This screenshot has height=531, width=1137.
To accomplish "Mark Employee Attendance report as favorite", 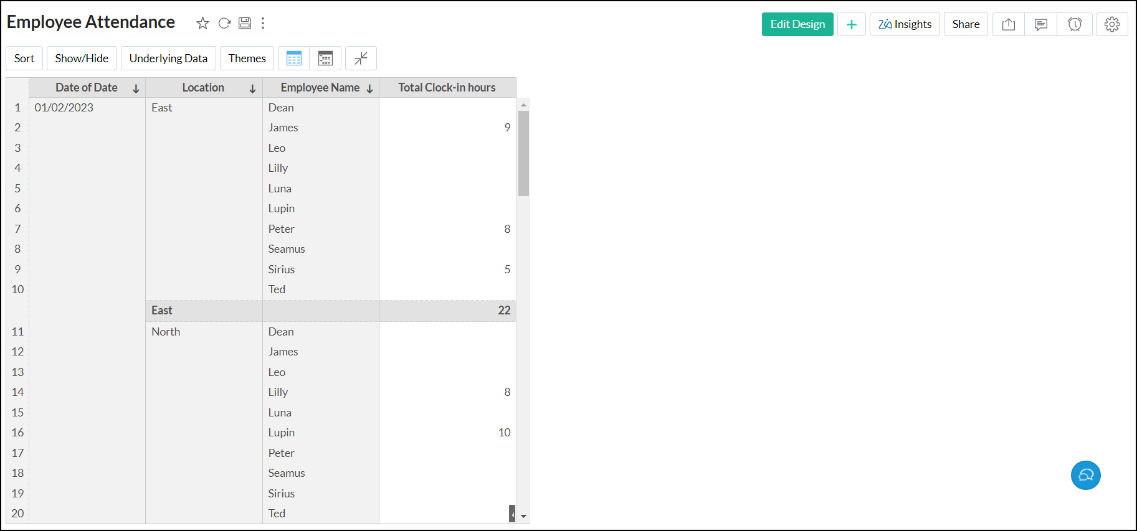I will [202, 24].
